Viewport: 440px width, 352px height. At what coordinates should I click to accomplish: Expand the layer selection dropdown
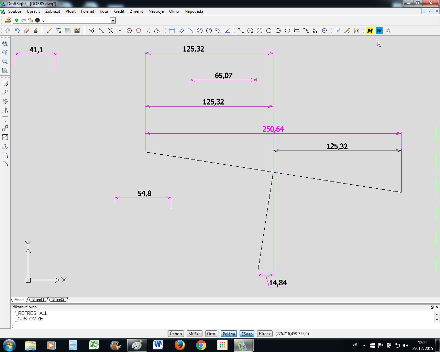[x=113, y=20]
